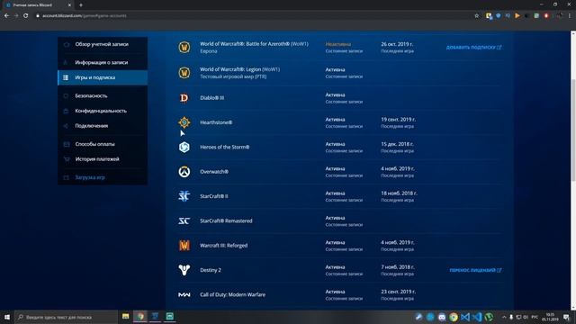Open Способы оплаты sidebar section
This screenshot has width=576, height=324.
tap(103, 144)
